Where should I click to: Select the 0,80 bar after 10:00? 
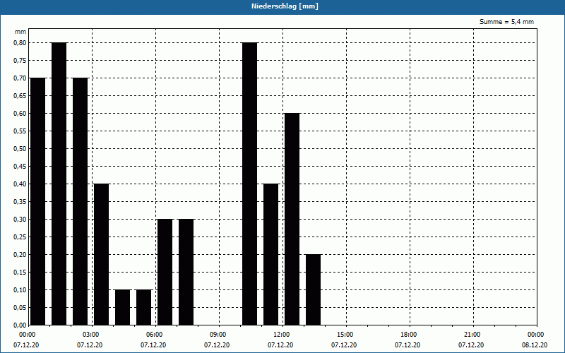(250, 184)
